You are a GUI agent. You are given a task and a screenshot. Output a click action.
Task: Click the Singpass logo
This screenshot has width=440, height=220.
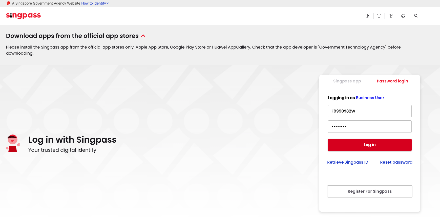[x=23, y=16]
